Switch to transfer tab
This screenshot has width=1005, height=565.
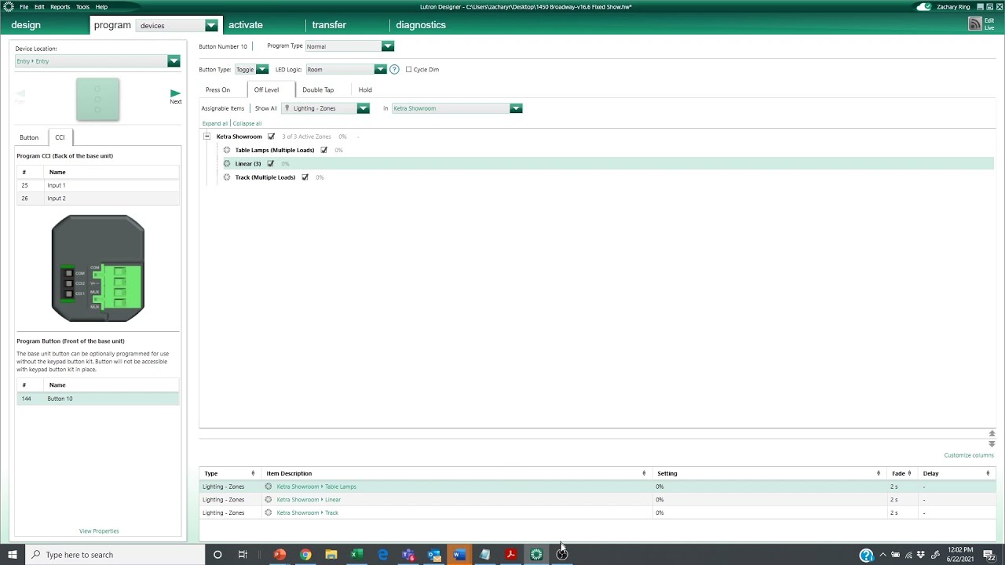tap(329, 25)
